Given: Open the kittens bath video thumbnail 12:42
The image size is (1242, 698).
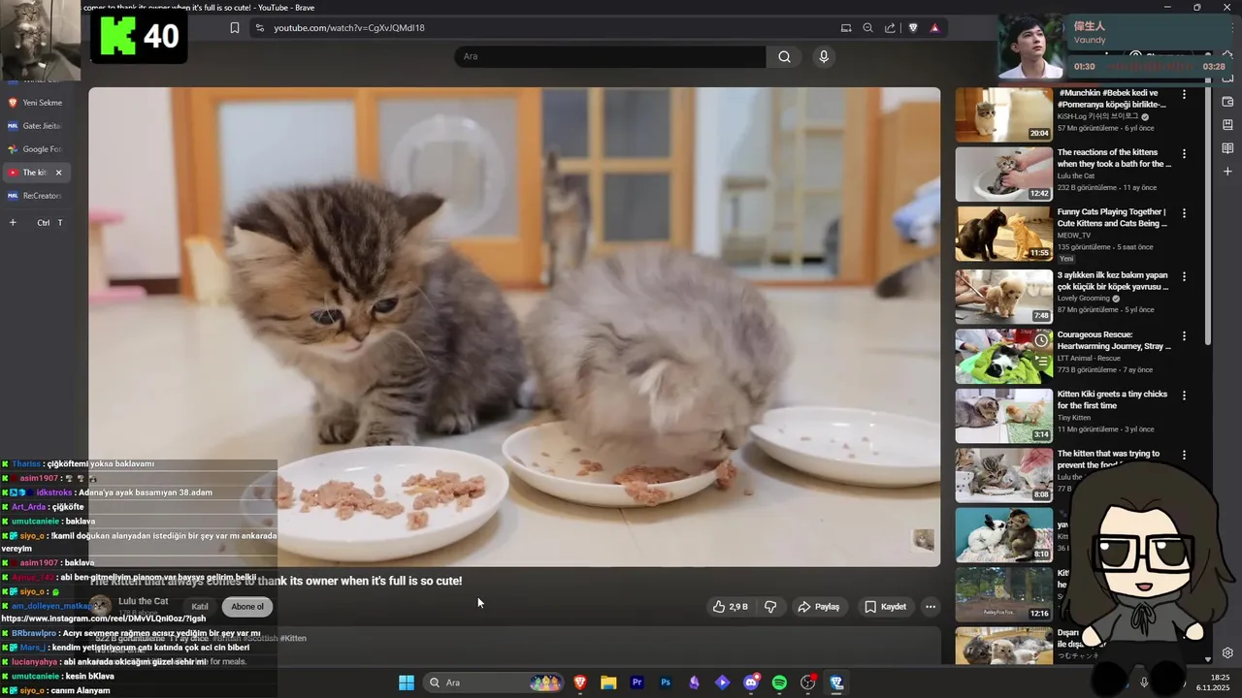Looking at the screenshot, I should pyautogui.click(x=1004, y=174).
